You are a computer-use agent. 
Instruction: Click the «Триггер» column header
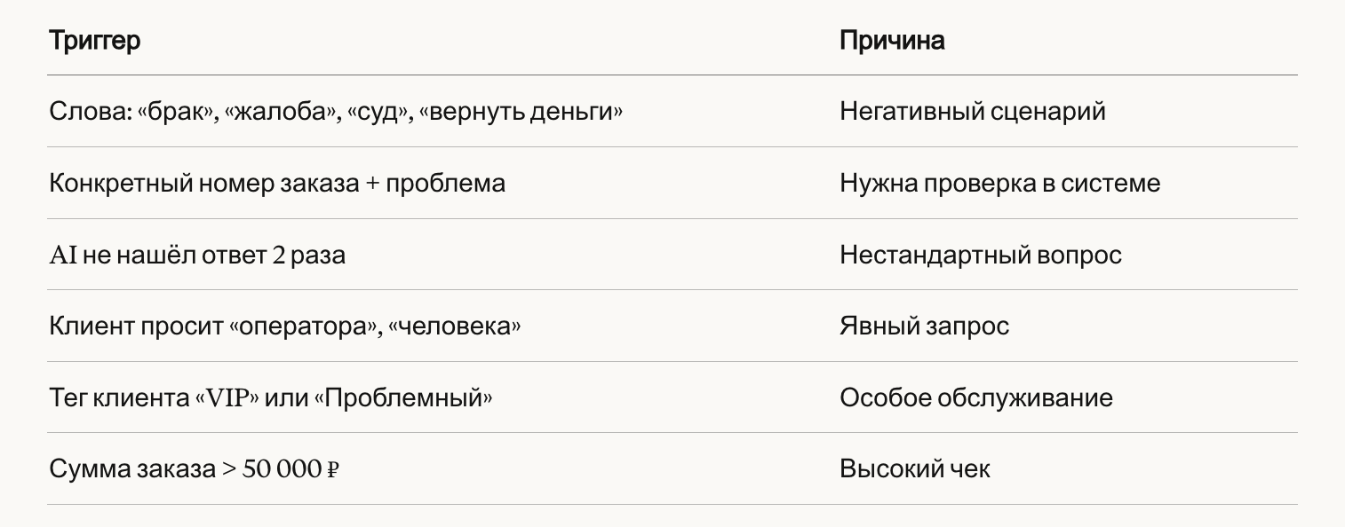94,41
